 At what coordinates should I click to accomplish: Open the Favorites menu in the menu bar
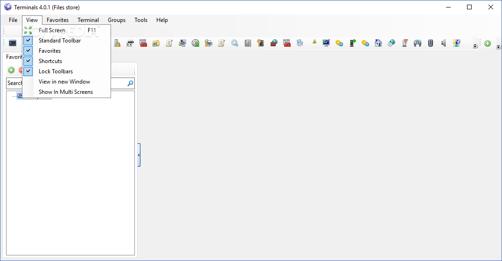tap(58, 20)
